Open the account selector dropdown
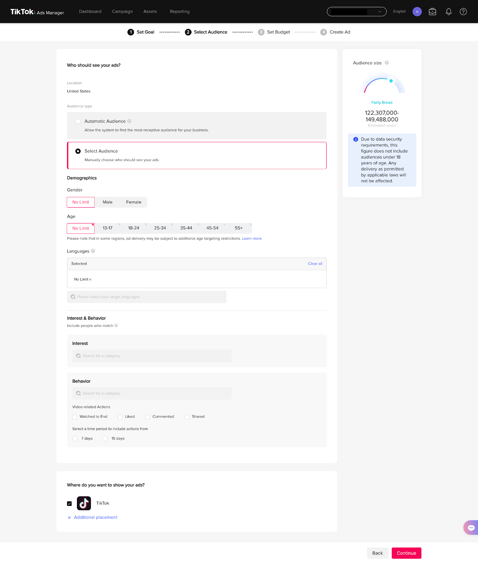The height and width of the screenshot is (564, 478). 356,12
